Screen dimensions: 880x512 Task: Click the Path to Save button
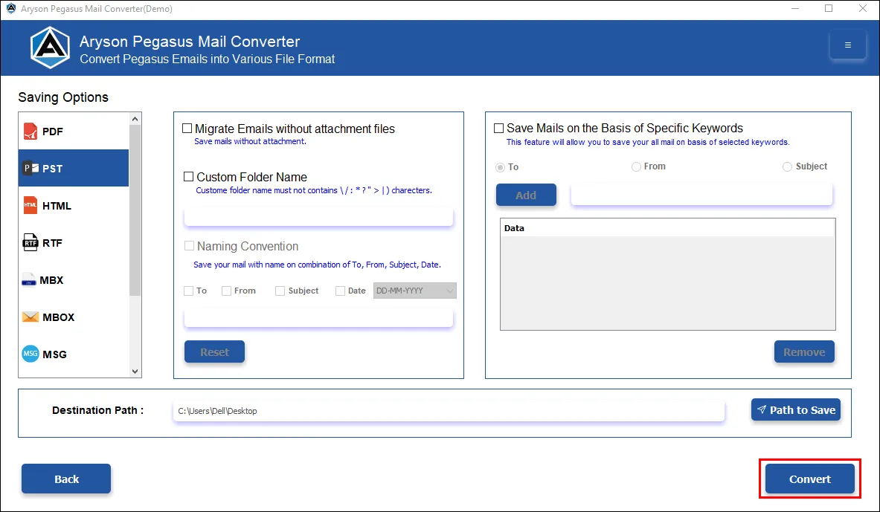[796, 409]
